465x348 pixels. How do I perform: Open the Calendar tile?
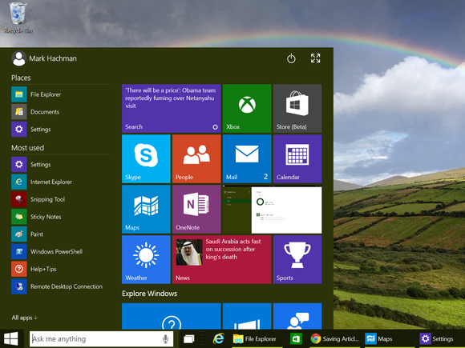[297, 159]
